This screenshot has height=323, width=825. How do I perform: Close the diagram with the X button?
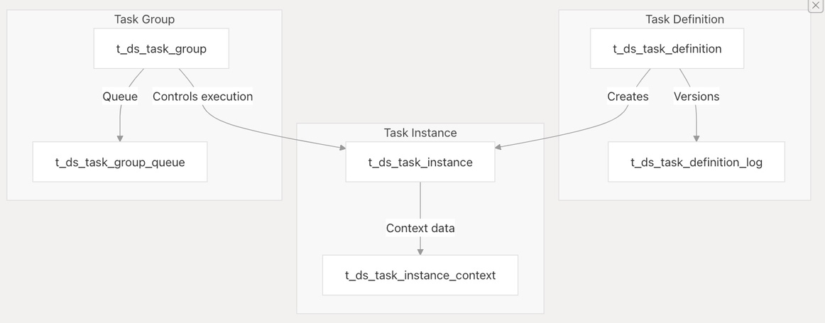point(815,6)
